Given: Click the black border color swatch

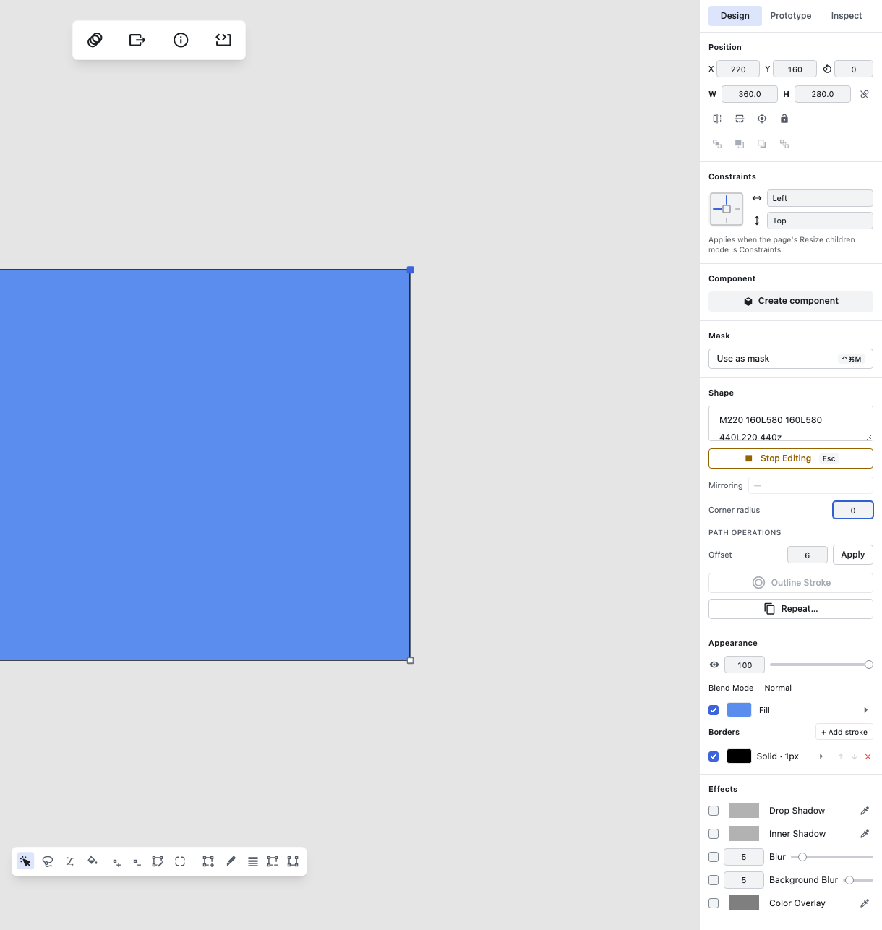Looking at the screenshot, I should [x=739, y=756].
